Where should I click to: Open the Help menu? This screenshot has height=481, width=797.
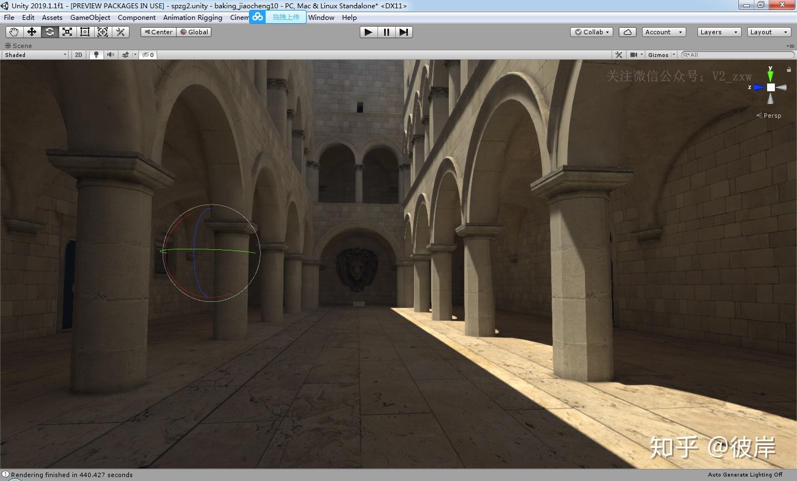coord(349,17)
